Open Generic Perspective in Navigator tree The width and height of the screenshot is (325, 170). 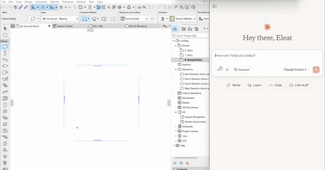[x=192, y=117]
